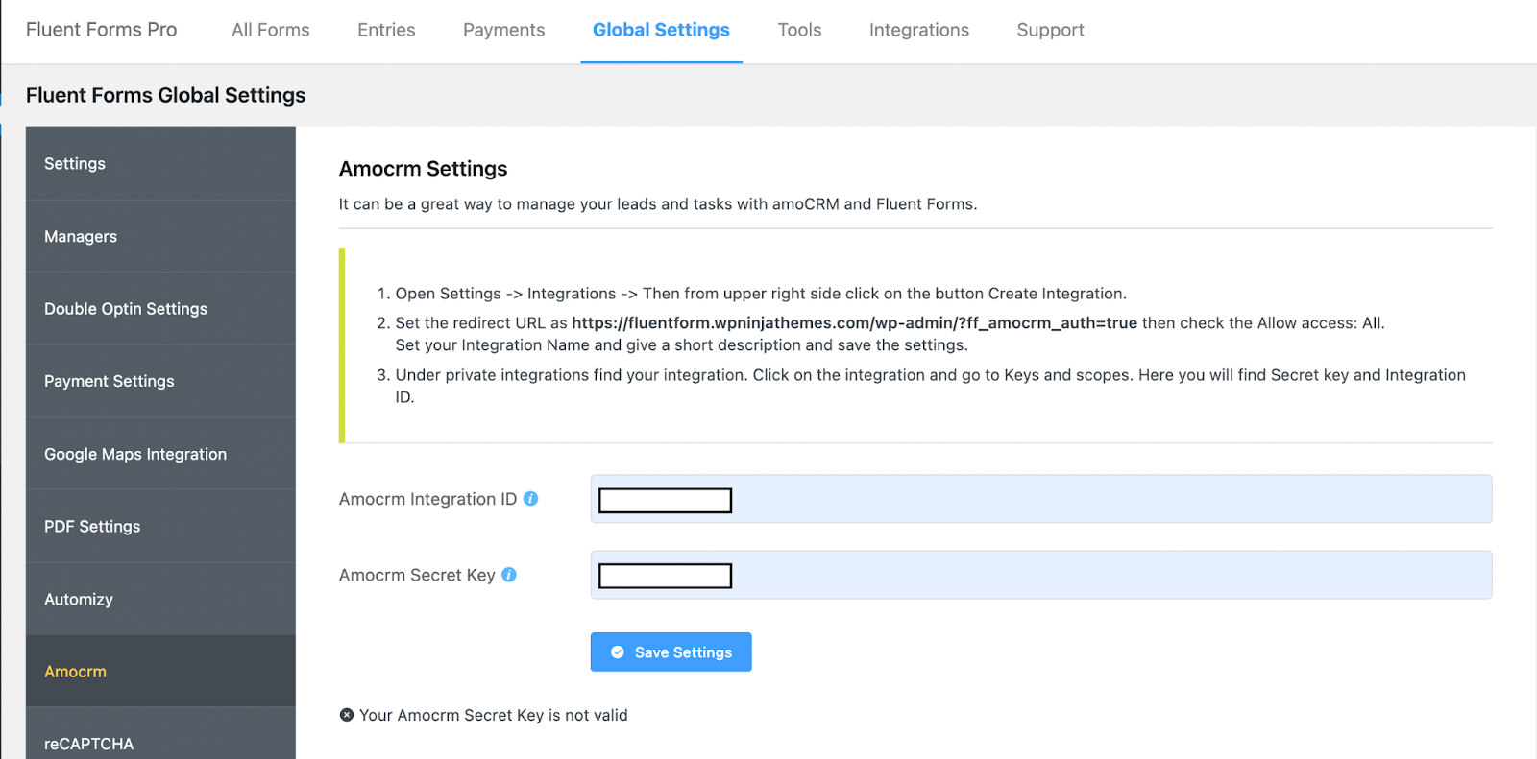This screenshot has height=759, width=1537.
Task: Go to the Payments tab
Action: click(503, 30)
